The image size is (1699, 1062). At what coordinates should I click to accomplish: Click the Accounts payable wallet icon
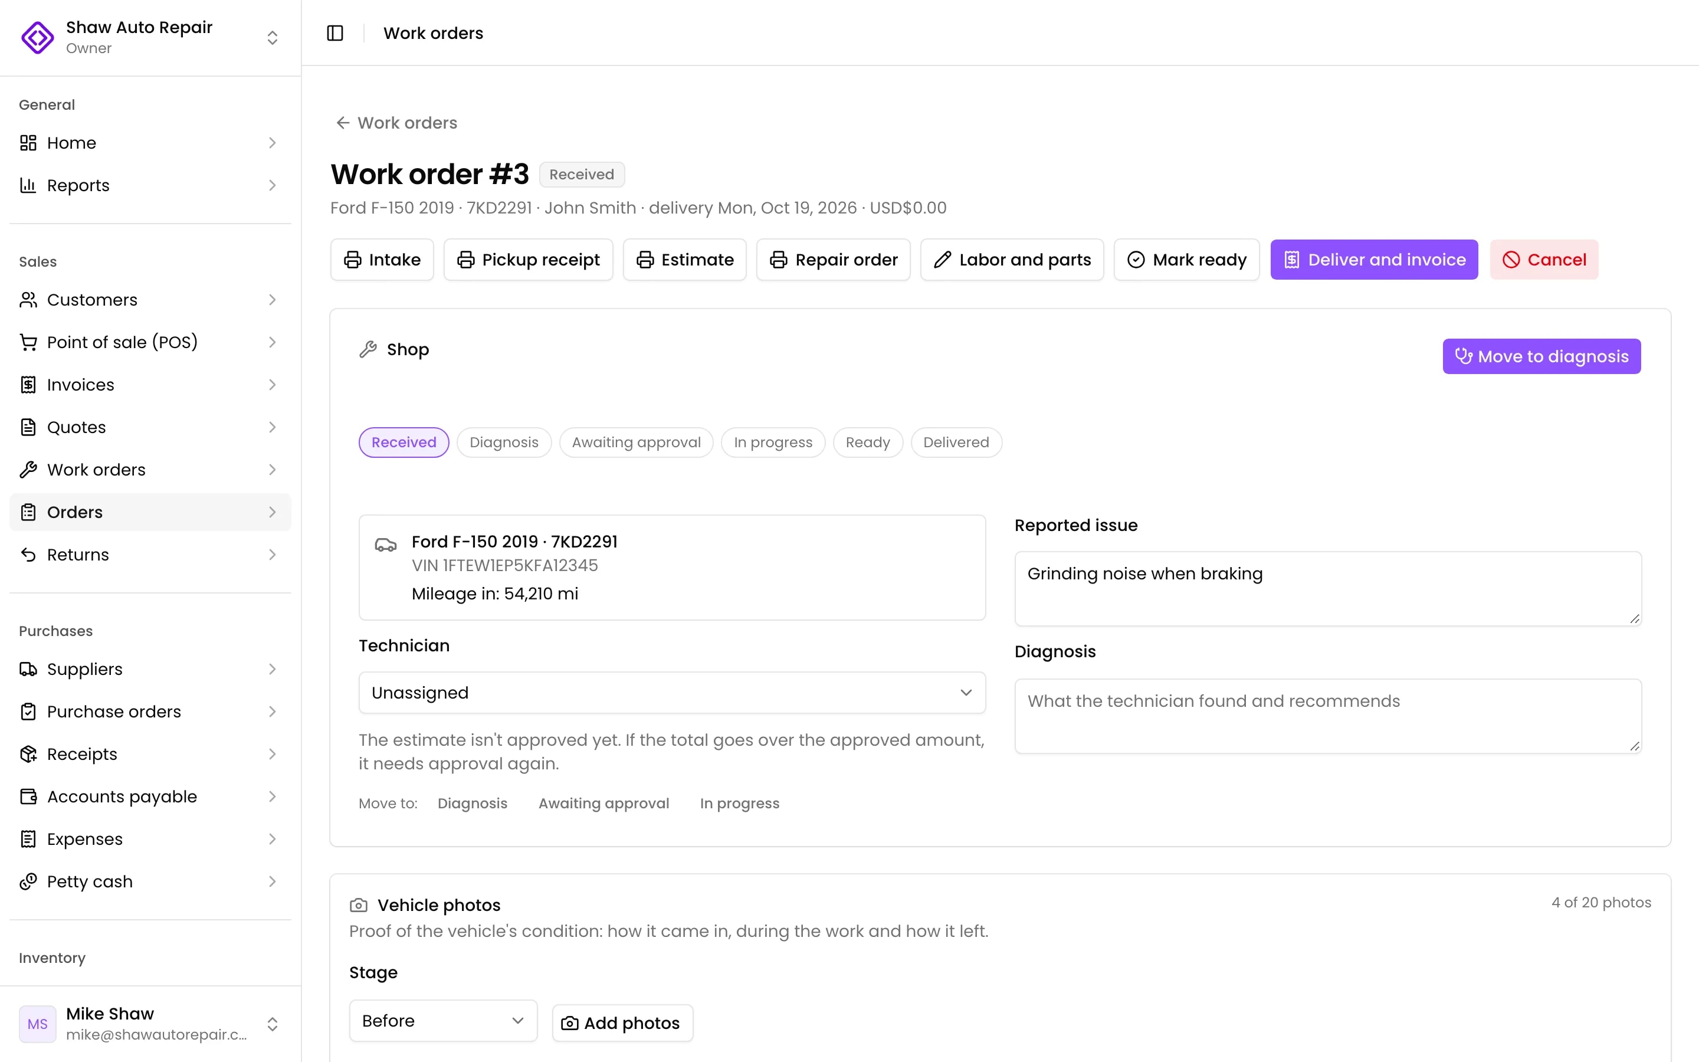(28, 796)
